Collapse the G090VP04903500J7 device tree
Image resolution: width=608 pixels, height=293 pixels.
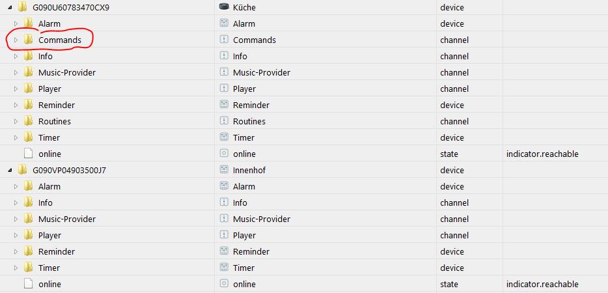point(10,170)
